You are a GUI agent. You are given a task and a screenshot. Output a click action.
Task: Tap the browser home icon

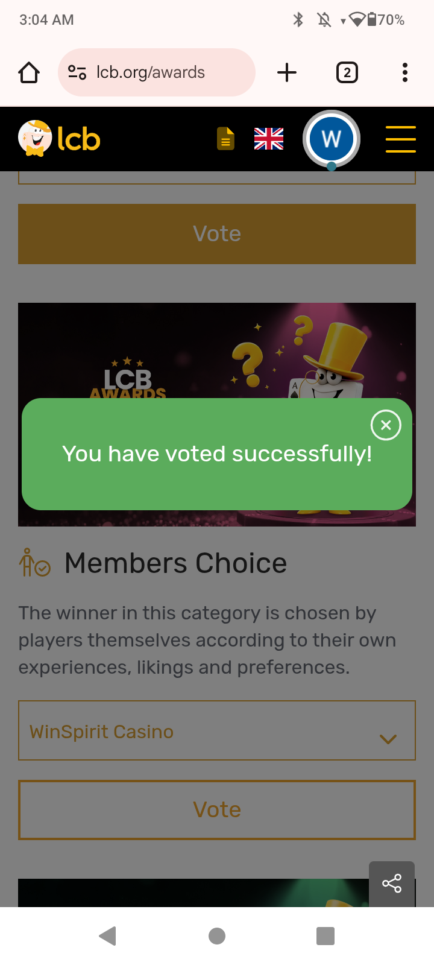click(29, 73)
